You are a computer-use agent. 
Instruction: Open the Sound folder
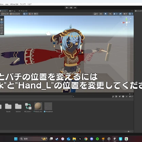[x=8, y=107]
